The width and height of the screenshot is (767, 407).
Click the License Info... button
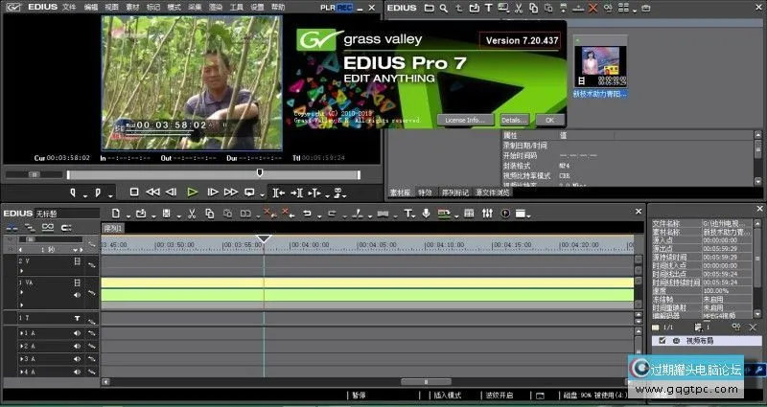pyautogui.click(x=465, y=120)
